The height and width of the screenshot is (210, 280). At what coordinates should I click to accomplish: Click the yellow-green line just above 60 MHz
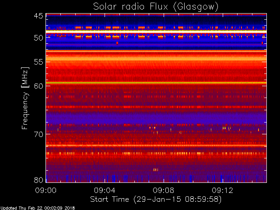pos(156,83)
